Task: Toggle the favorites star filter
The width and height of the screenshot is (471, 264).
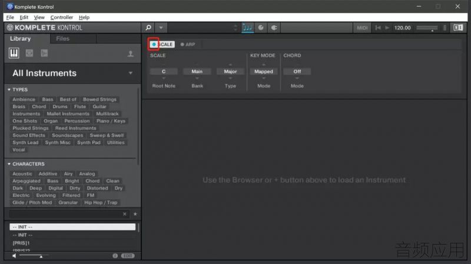Action: coord(135,214)
